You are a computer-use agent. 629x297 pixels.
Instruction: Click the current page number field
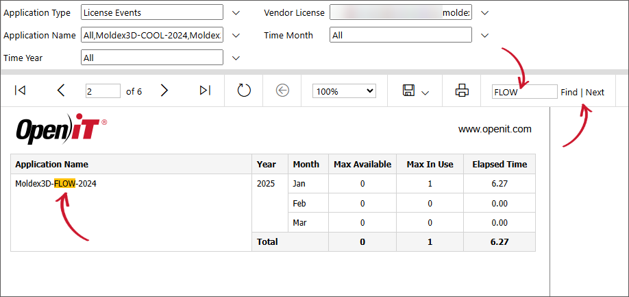coord(103,91)
